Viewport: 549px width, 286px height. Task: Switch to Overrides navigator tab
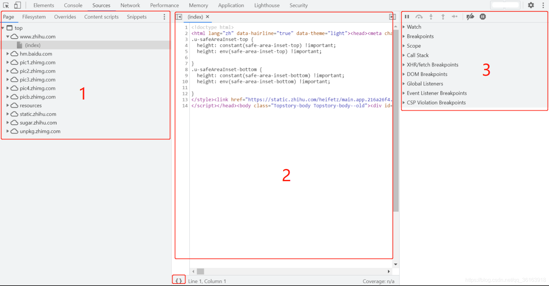point(65,17)
